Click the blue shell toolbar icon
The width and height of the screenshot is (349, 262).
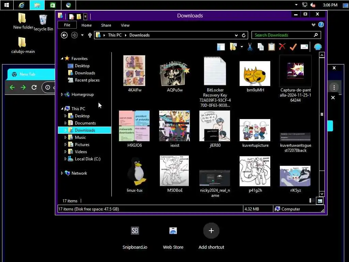pos(318,47)
